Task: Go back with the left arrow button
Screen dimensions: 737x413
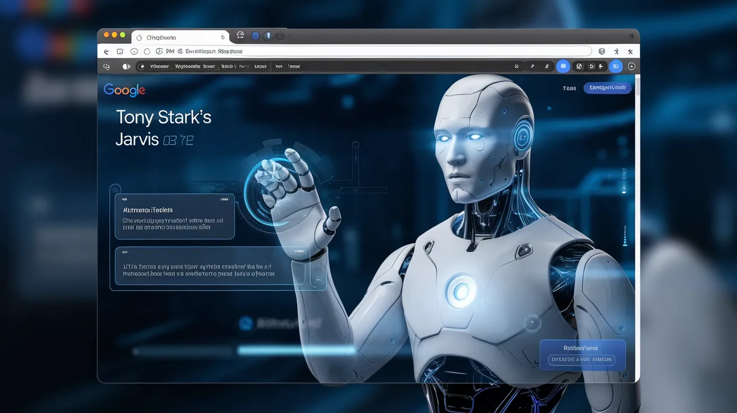Action: [x=106, y=52]
